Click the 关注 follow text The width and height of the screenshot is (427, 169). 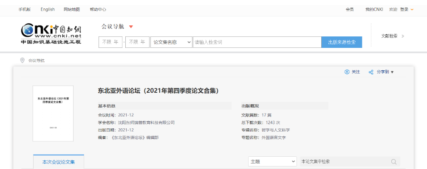pyautogui.click(x=356, y=72)
